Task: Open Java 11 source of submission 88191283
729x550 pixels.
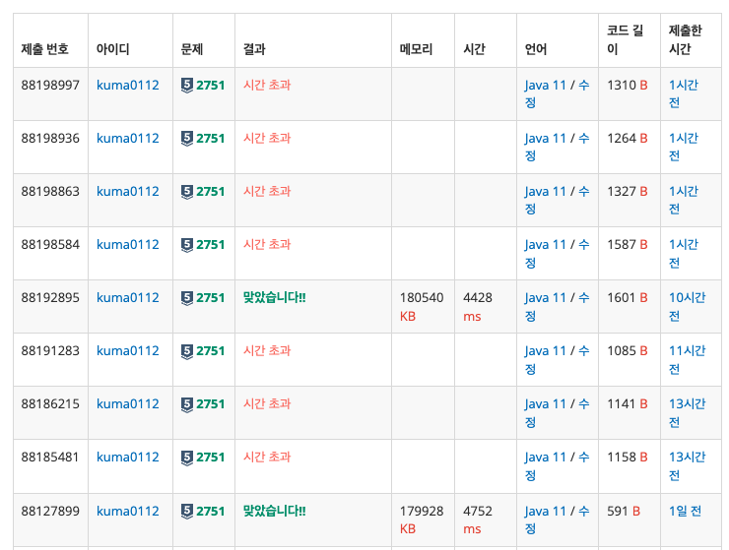Action: point(546,350)
